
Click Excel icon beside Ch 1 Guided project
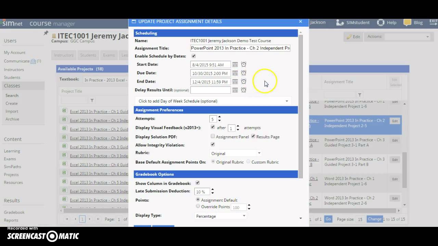(x=64, y=111)
